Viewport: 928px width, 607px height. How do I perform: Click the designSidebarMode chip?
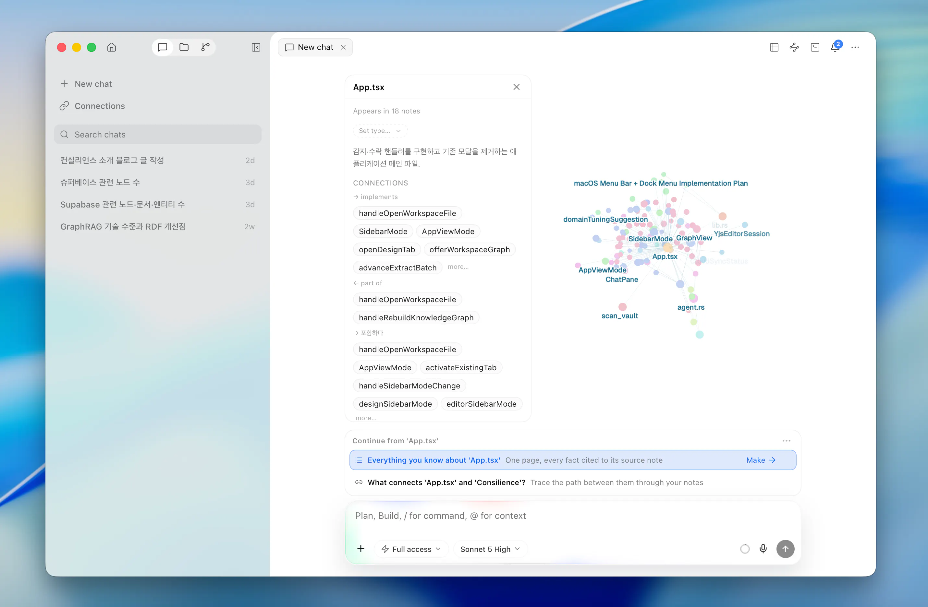pos(395,404)
